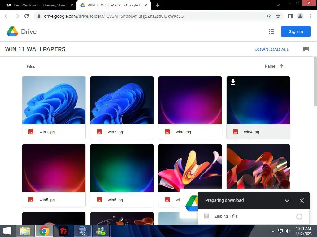Open File Explorer from taskbar
The image size is (317, 237).
click(25, 231)
